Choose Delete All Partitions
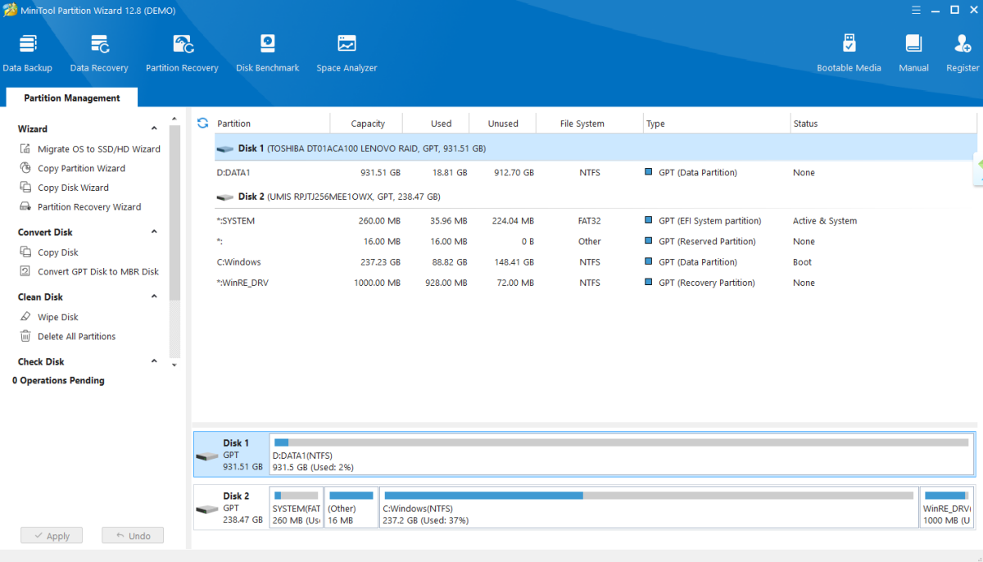983x562 pixels. 76,336
